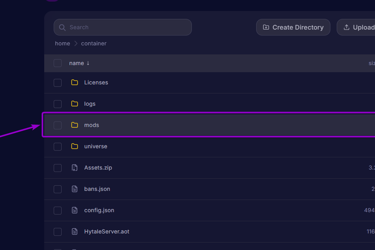Click container in the breadcrumb path
The width and height of the screenshot is (375, 250).
(x=94, y=43)
